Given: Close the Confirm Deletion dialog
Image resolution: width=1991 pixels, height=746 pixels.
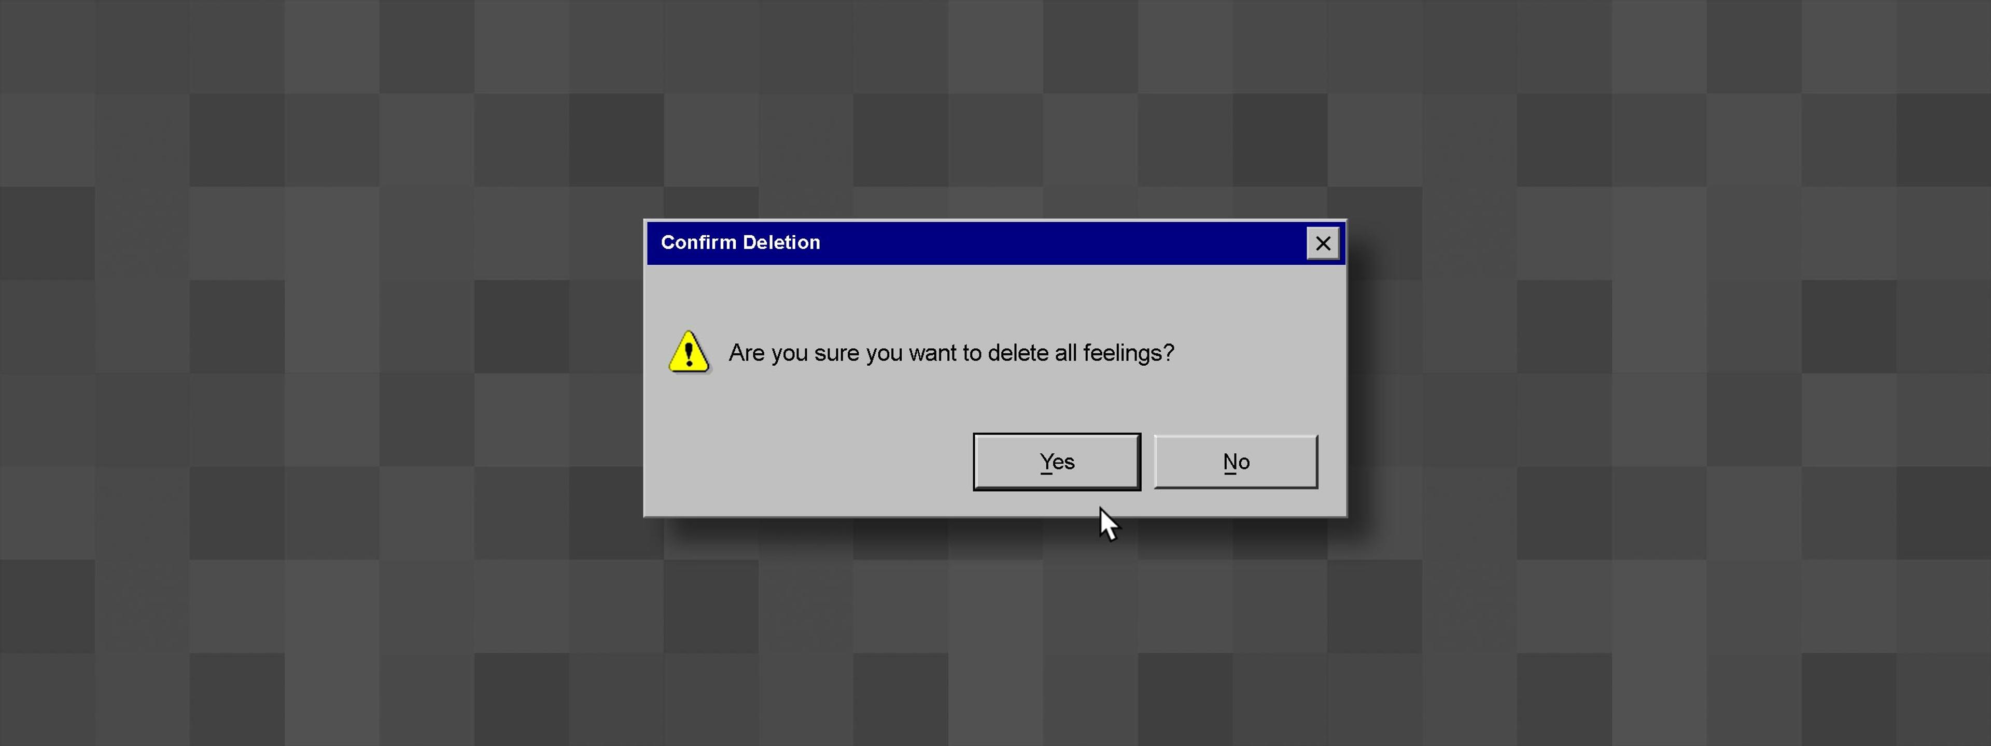Looking at the screenshot, I should point(1322,242).
